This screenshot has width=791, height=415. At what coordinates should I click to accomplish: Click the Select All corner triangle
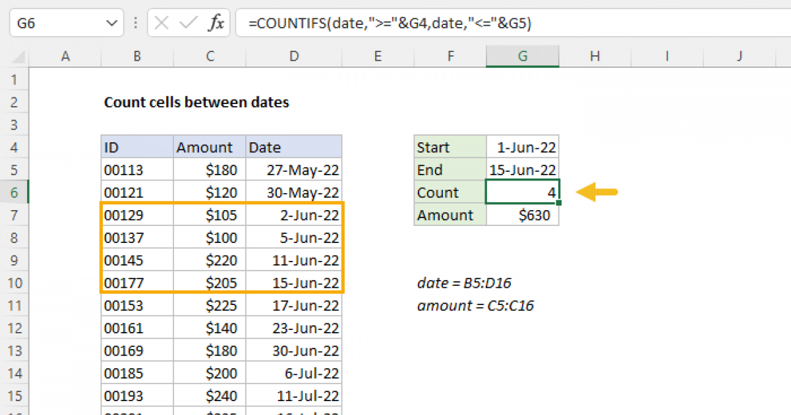15,57
